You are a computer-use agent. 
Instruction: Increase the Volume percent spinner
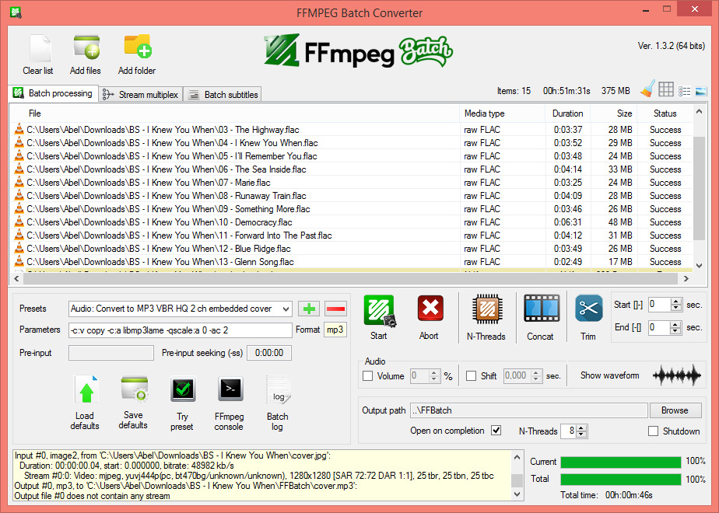433,373
